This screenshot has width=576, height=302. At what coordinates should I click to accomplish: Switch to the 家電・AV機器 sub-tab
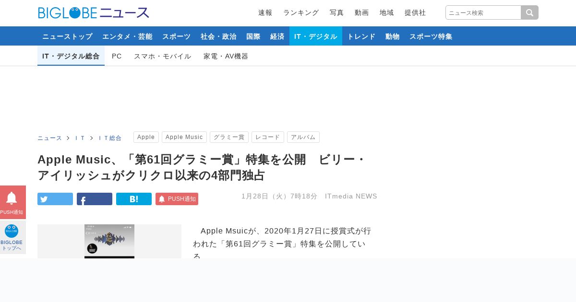226,56
